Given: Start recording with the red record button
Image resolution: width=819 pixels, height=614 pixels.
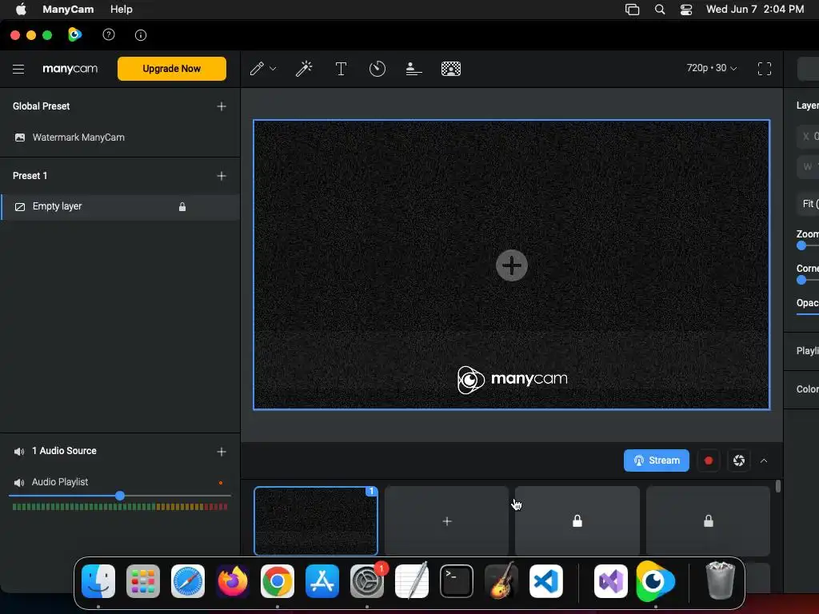Looking at the screenshot, I should point(709,460).
